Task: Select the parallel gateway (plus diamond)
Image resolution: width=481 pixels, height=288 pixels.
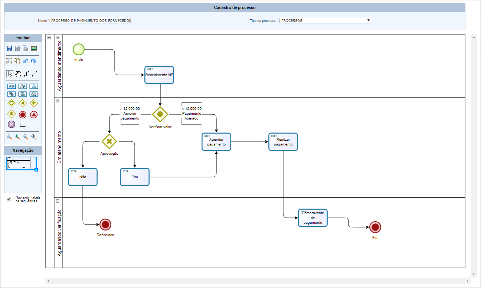Action: pyautogui.click(x=34, y=103)
